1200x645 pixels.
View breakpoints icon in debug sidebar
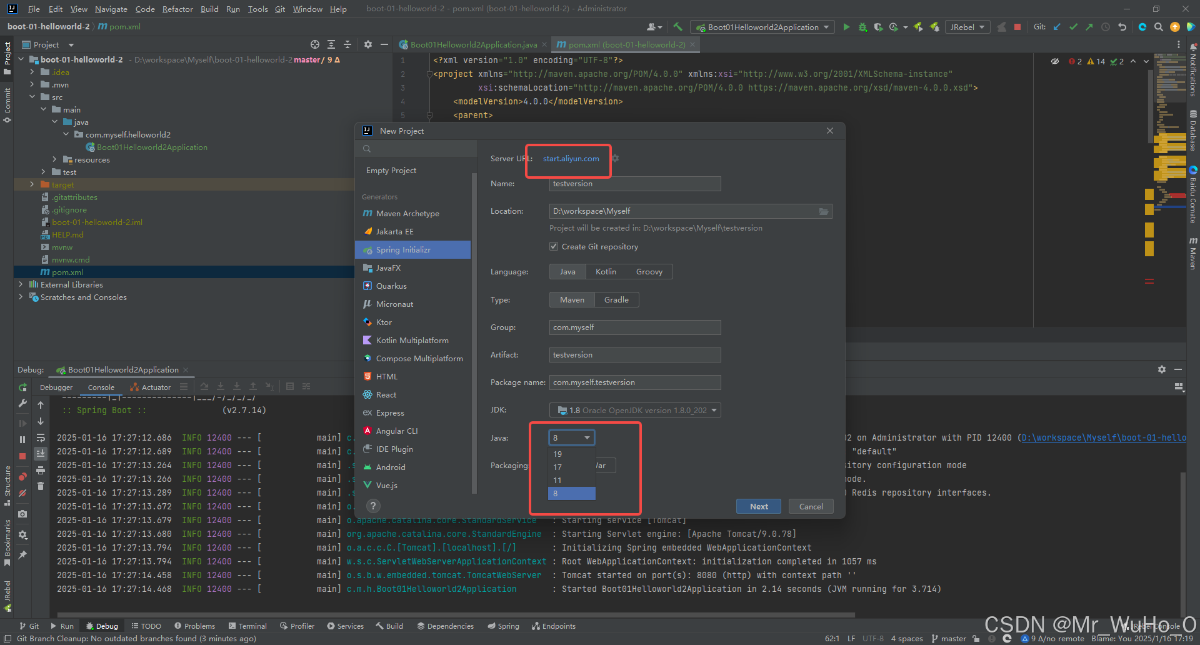pyautogui.click(x=22, y=476)
